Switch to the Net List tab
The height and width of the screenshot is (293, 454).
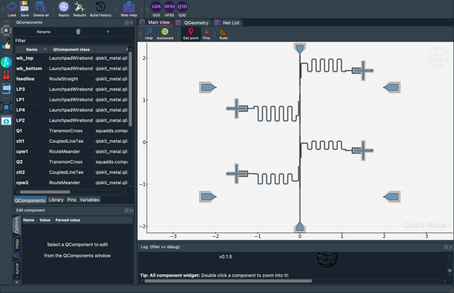pos(228,22)
